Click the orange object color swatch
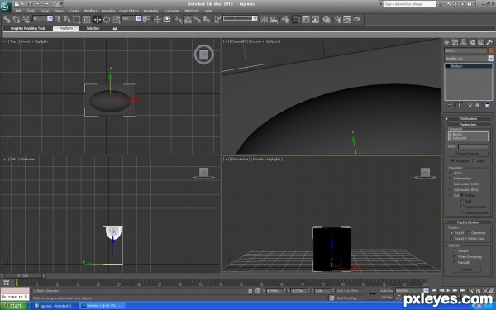 tap(490, 50)
